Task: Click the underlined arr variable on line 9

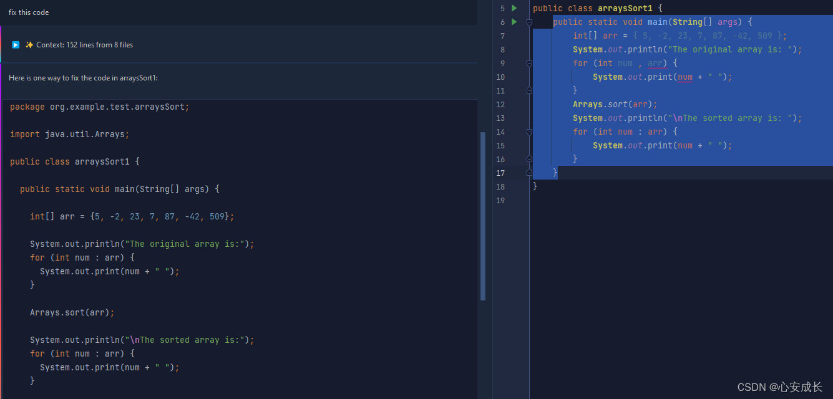Action: (x=656, y=63)
